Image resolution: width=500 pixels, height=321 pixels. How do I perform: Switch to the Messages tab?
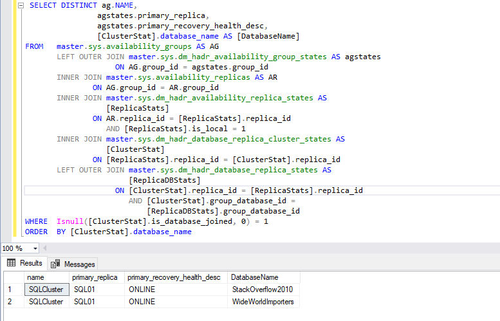73,264
